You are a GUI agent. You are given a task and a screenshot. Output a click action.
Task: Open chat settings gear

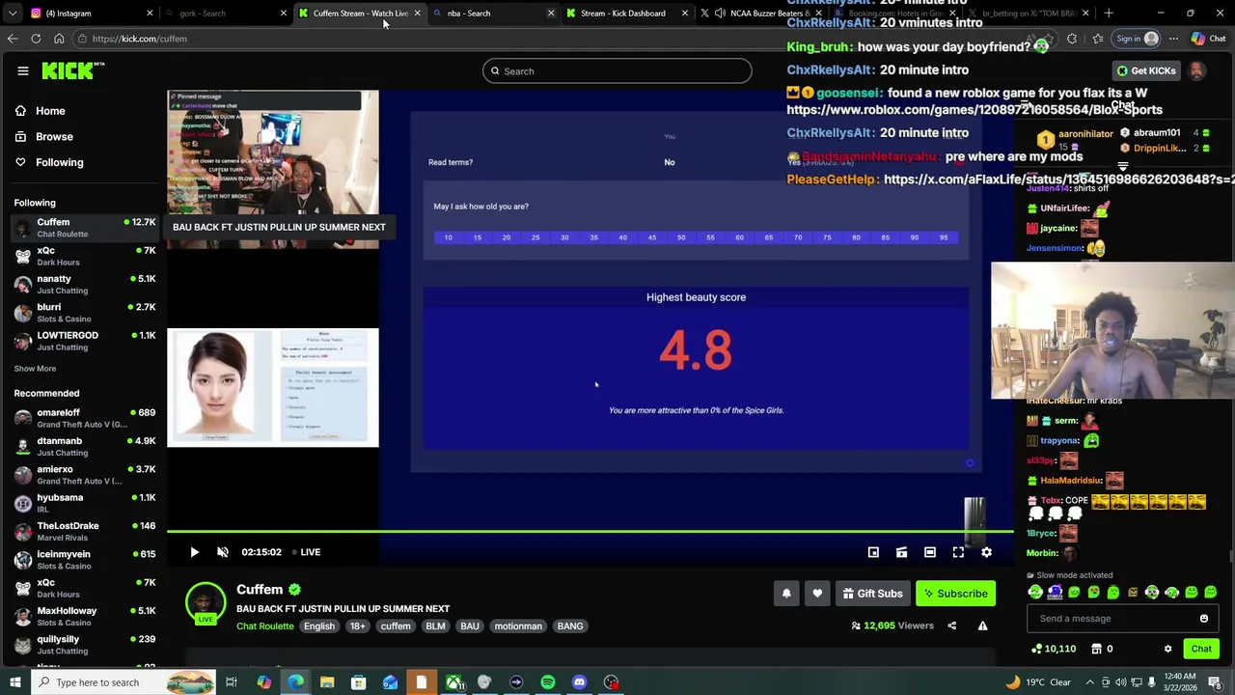1167,649
